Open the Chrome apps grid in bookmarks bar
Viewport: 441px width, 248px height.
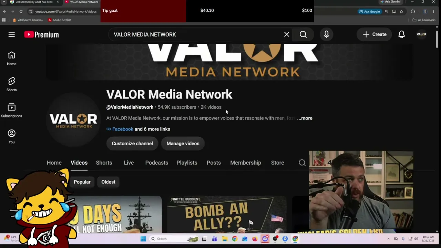[x=4, y=20]
